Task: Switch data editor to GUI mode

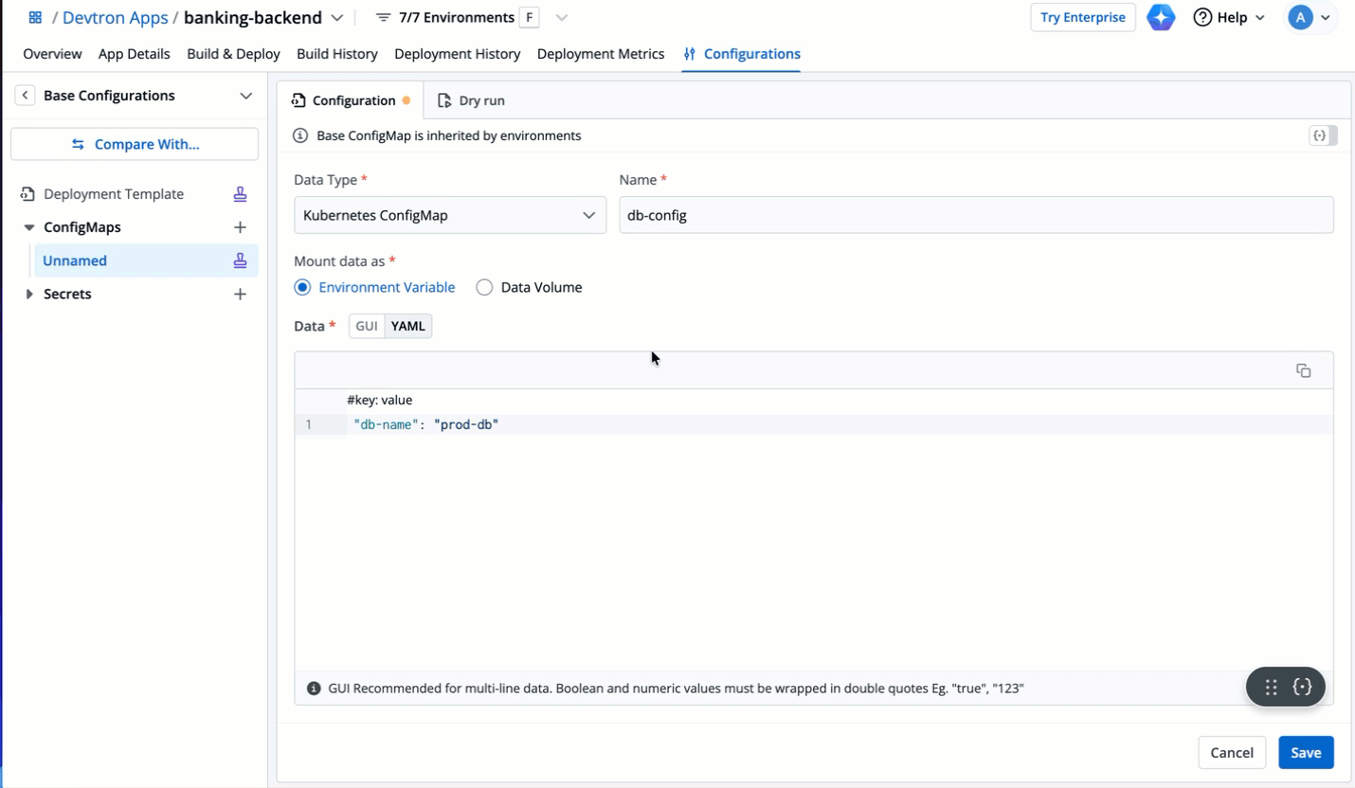Action: (x=367, y=326)
